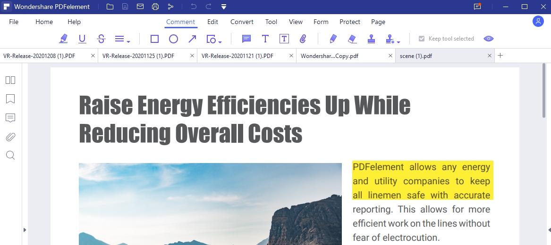The width and height of the screenshot is (551, 245).
Task: Select the Oval shape tool
Action: 173,39
